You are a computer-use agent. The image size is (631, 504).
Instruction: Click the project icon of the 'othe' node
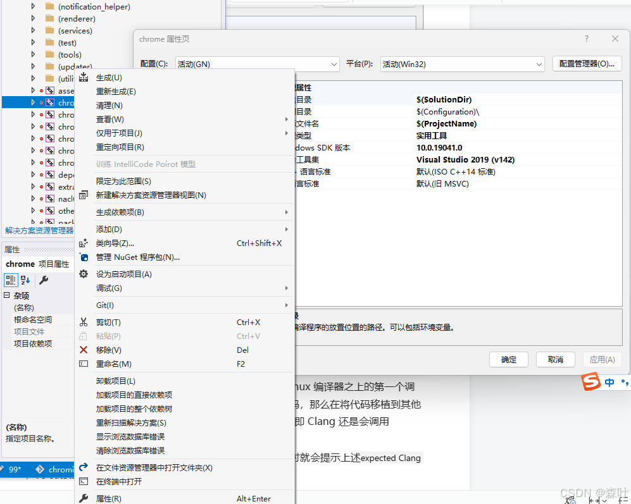point(50,211)
